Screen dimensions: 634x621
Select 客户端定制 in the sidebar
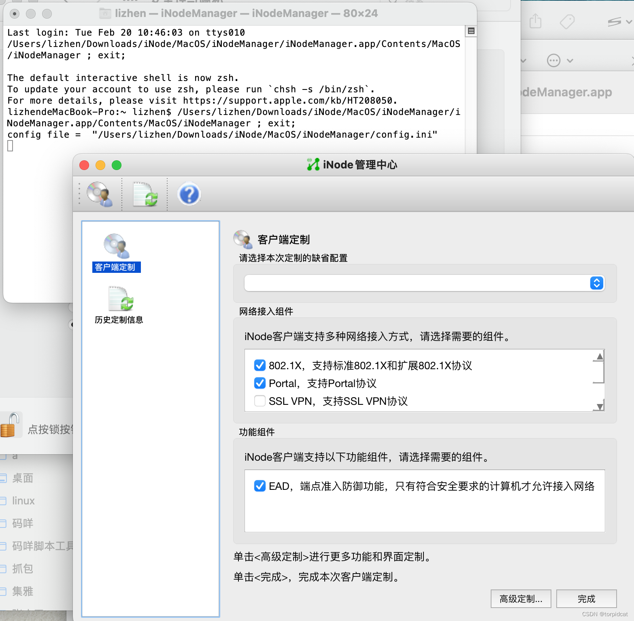click(x=117, y=253)
